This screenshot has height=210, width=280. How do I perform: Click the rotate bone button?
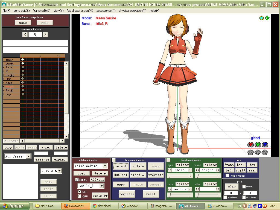[x=138, y=166]
